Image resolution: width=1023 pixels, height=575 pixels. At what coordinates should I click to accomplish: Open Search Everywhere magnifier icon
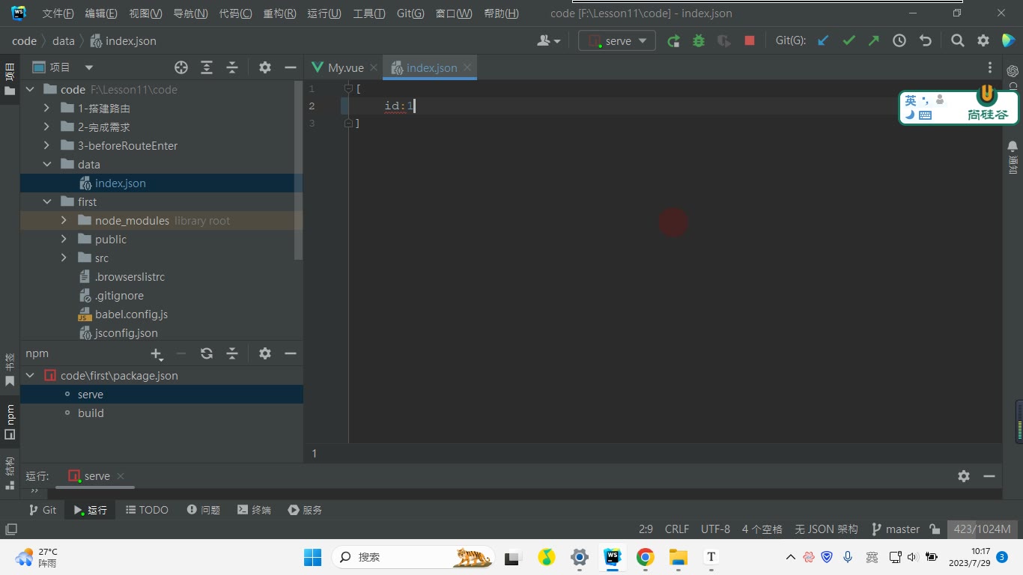tap(958, 41)
